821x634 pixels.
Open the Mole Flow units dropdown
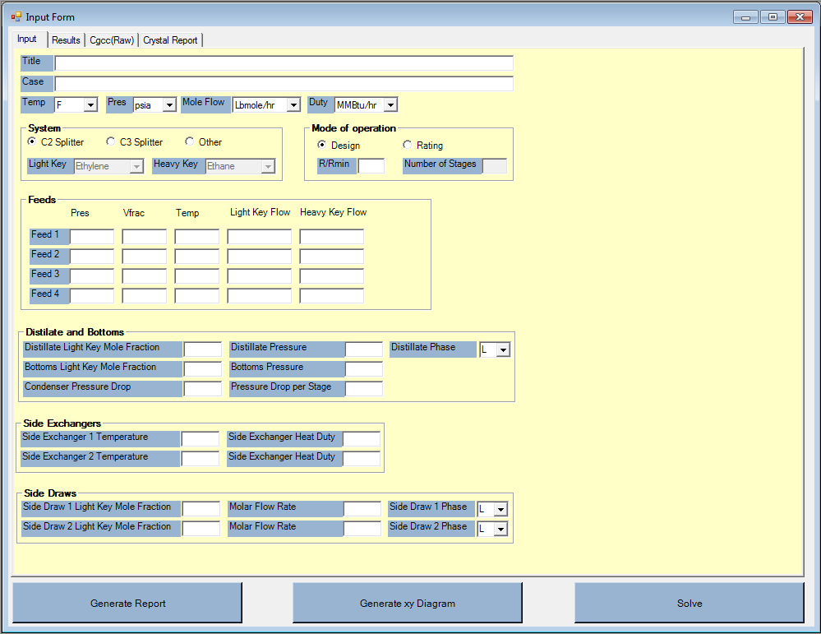(x=293, y=105)
